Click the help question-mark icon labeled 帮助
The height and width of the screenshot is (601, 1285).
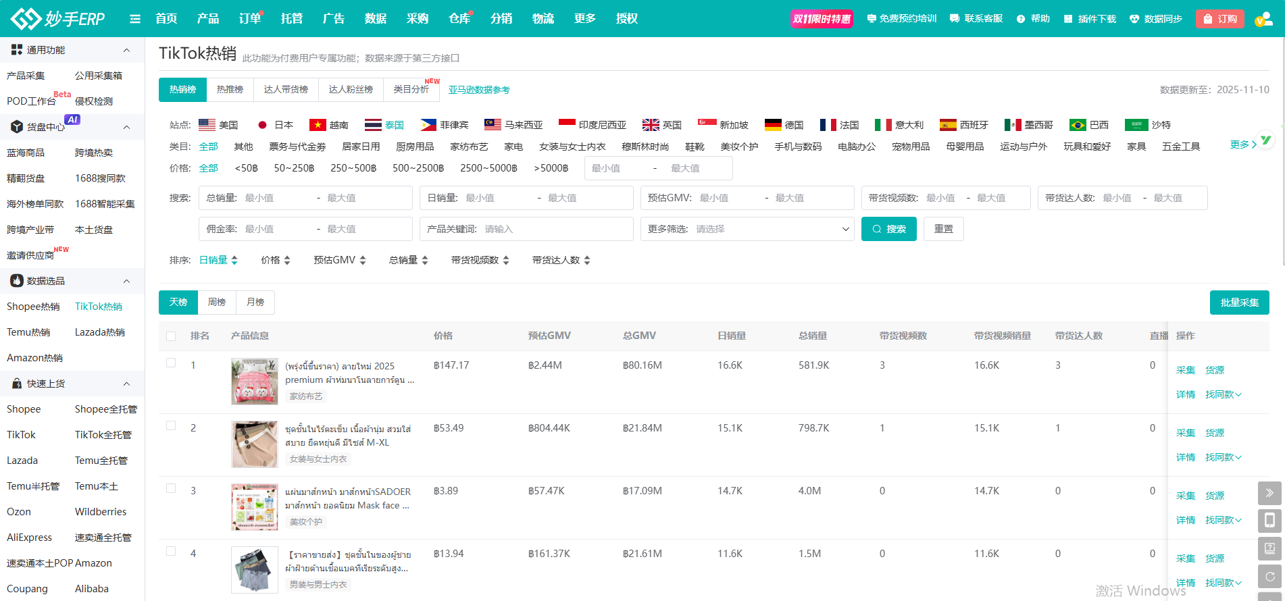(1021, 19)
